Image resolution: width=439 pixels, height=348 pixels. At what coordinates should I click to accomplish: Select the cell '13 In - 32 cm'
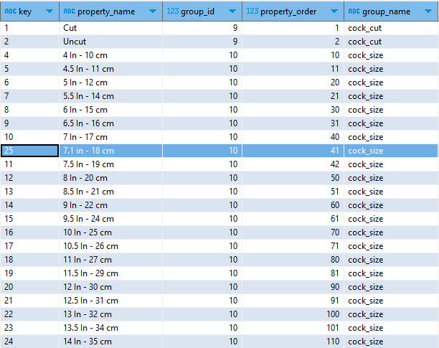(x=111, y=314)
